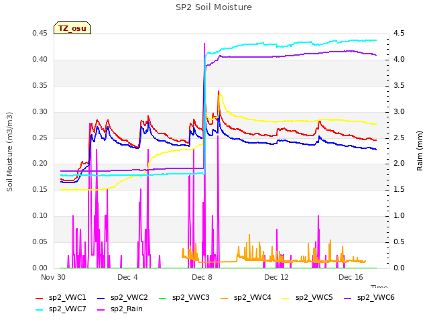The width and height of the screenshot is (429, 322).
Task: Click the blue sp2_VWC2 legend swatch
Action: pyautogui.click(x=101, y=298)
